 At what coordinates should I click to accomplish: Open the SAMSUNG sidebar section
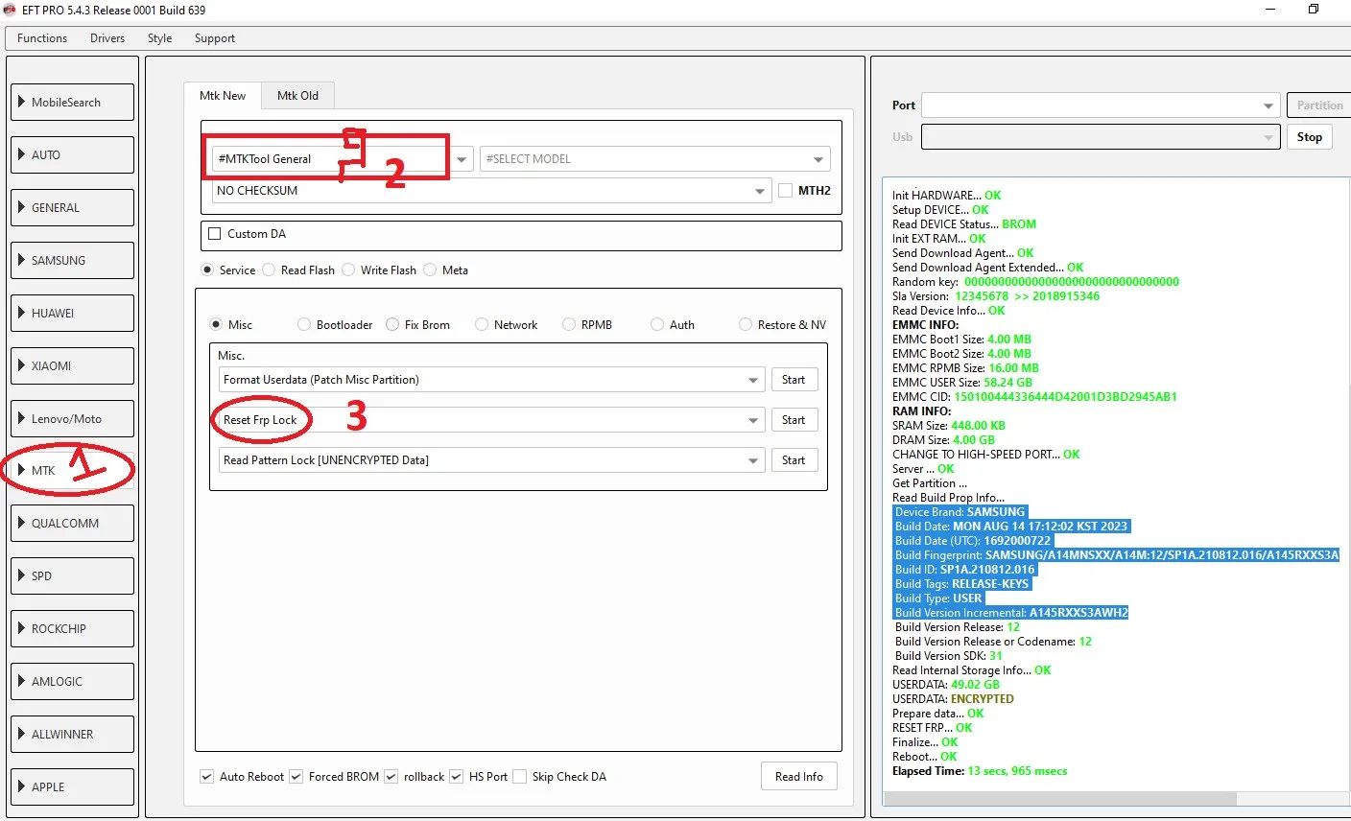tap(72, 261)
